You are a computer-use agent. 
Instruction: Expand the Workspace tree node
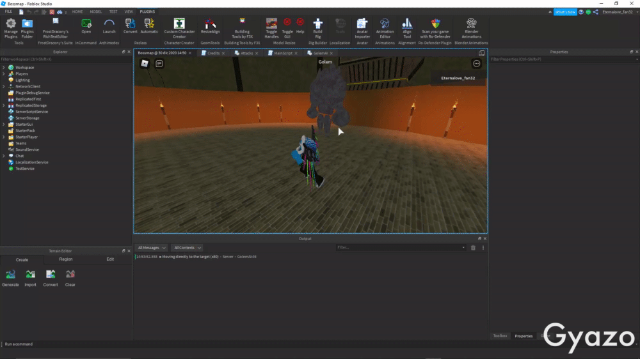tap(4, 68)
